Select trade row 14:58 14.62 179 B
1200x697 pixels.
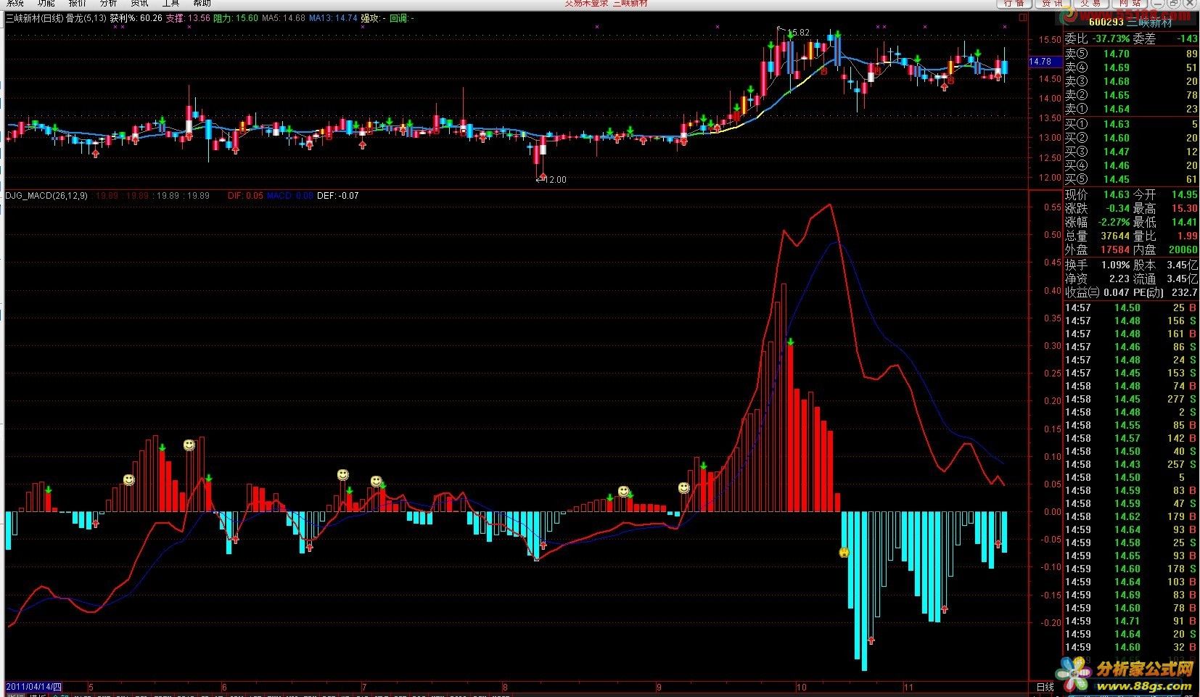(x=1131, y=516)
